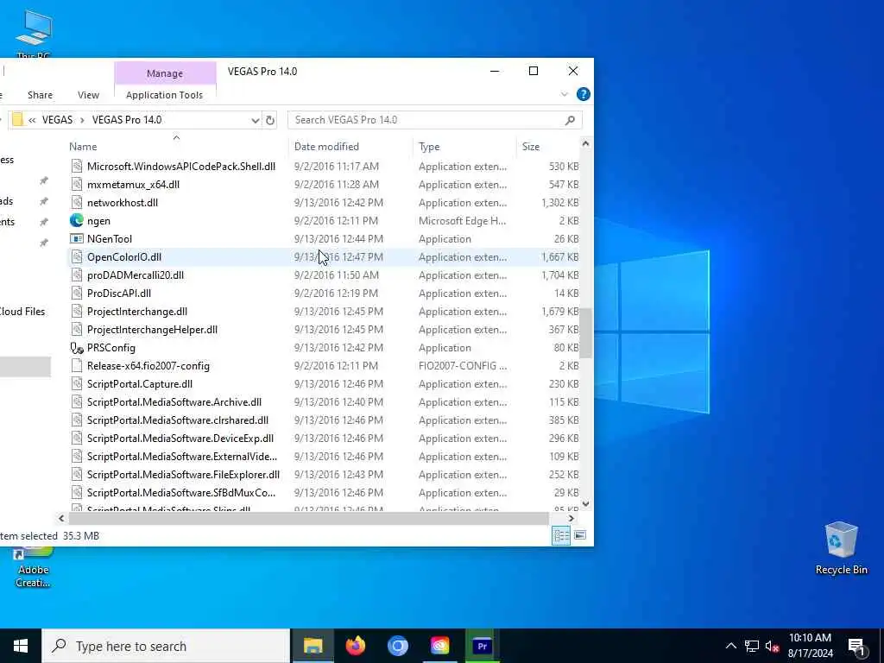884x663 pixels.
Task: Click scroll up arrow of file list
Action: 586,144
